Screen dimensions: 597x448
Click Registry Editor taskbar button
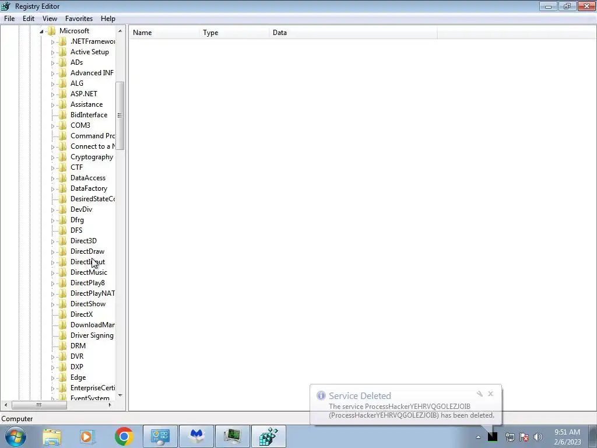click(269, 436)
